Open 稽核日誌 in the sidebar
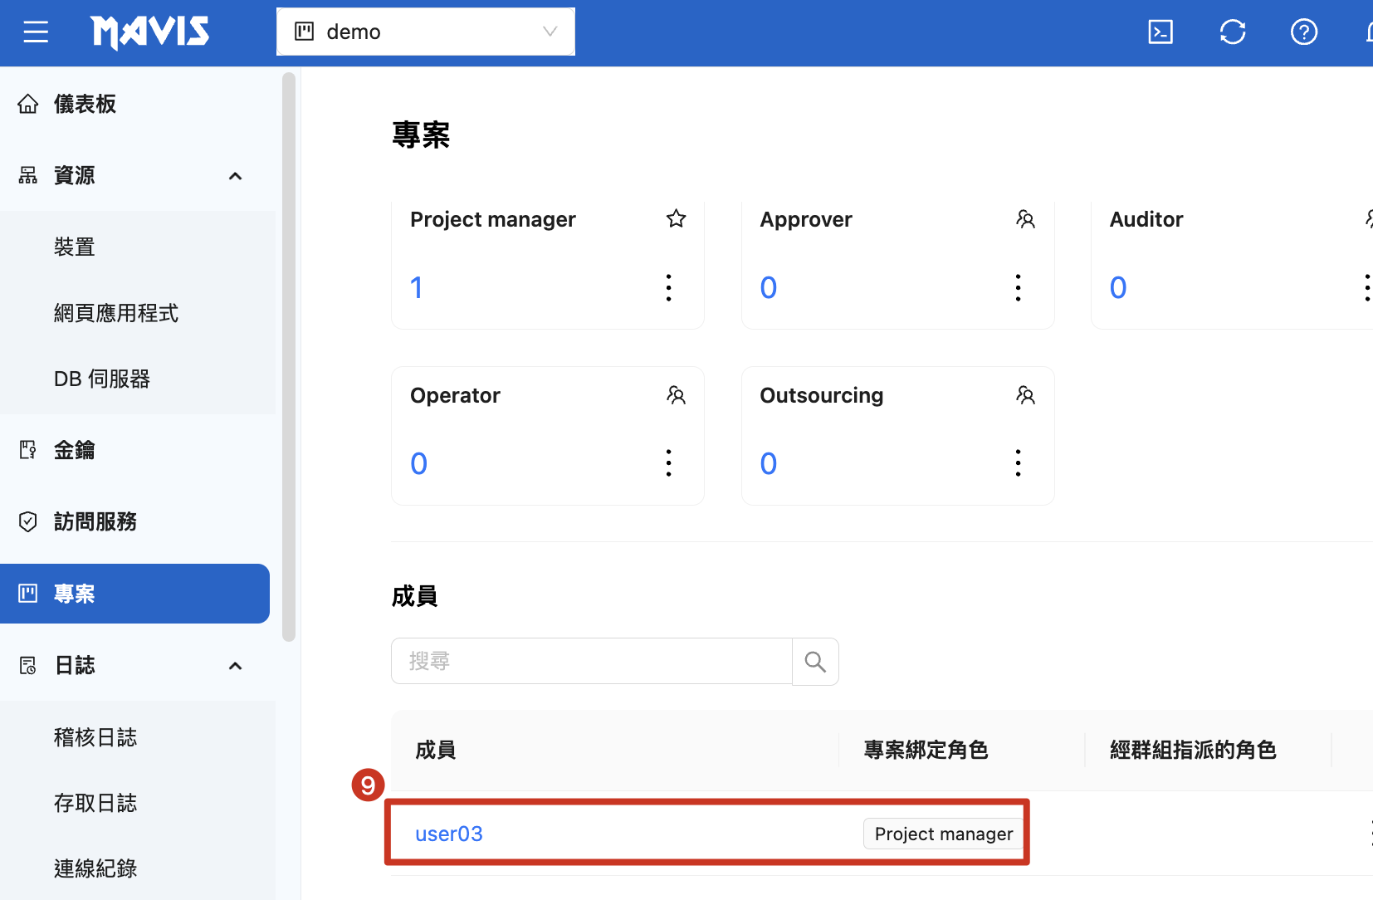This screenshot has height=900, width=1373. click(95, 737)
